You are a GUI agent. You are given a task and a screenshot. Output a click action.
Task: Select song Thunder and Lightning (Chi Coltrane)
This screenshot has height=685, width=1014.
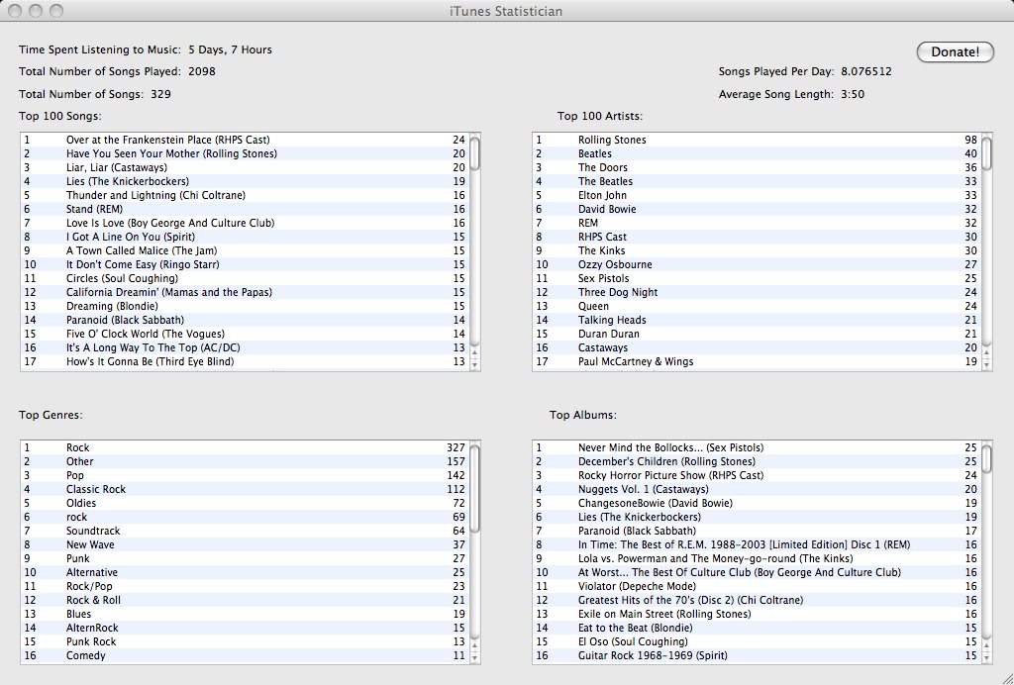click(x=246, y=195)
